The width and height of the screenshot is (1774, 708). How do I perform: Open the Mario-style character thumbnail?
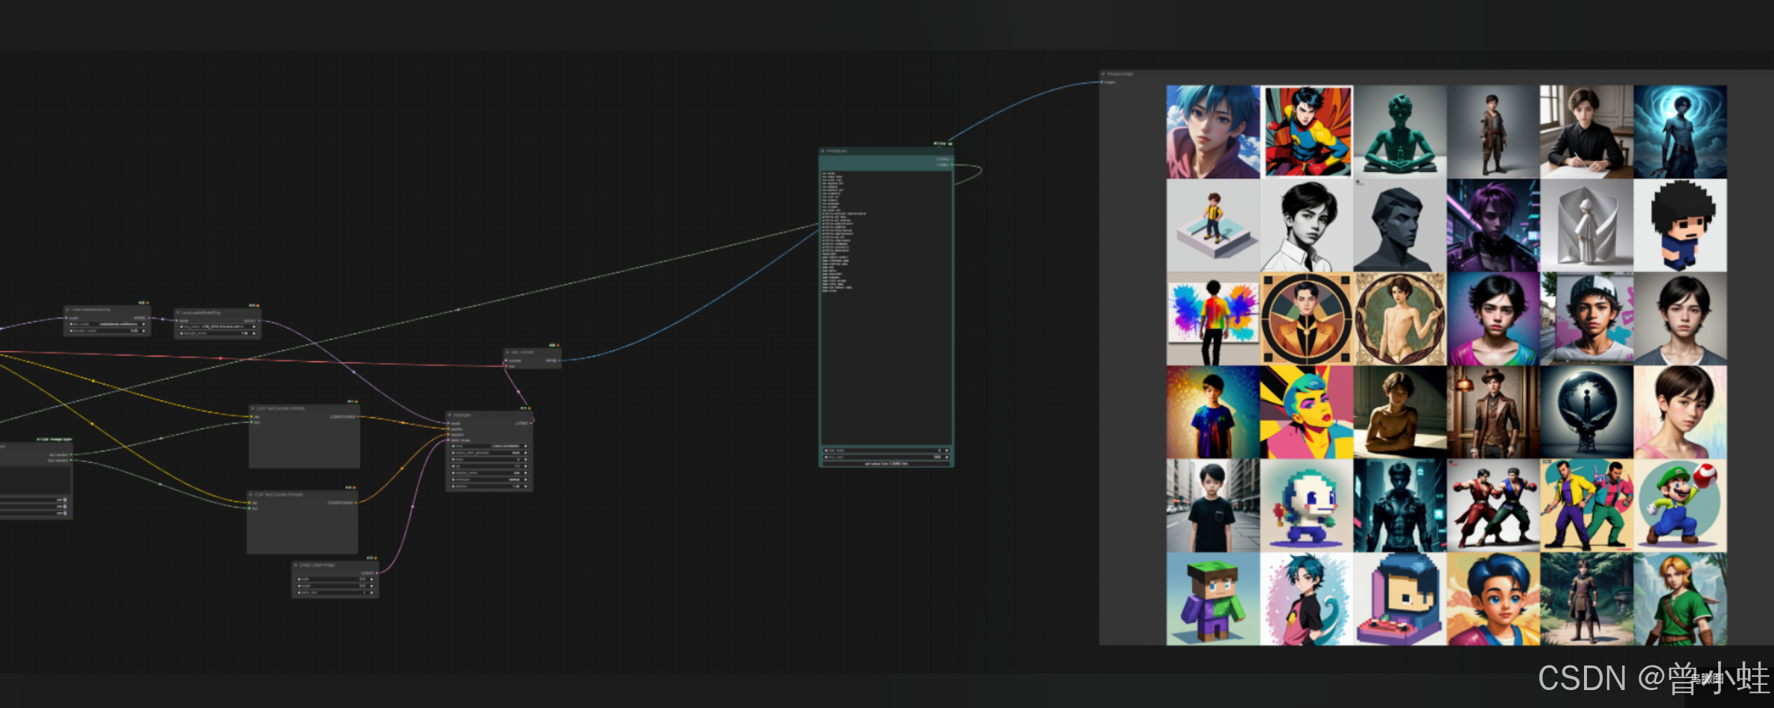(x=1680, y=505)
